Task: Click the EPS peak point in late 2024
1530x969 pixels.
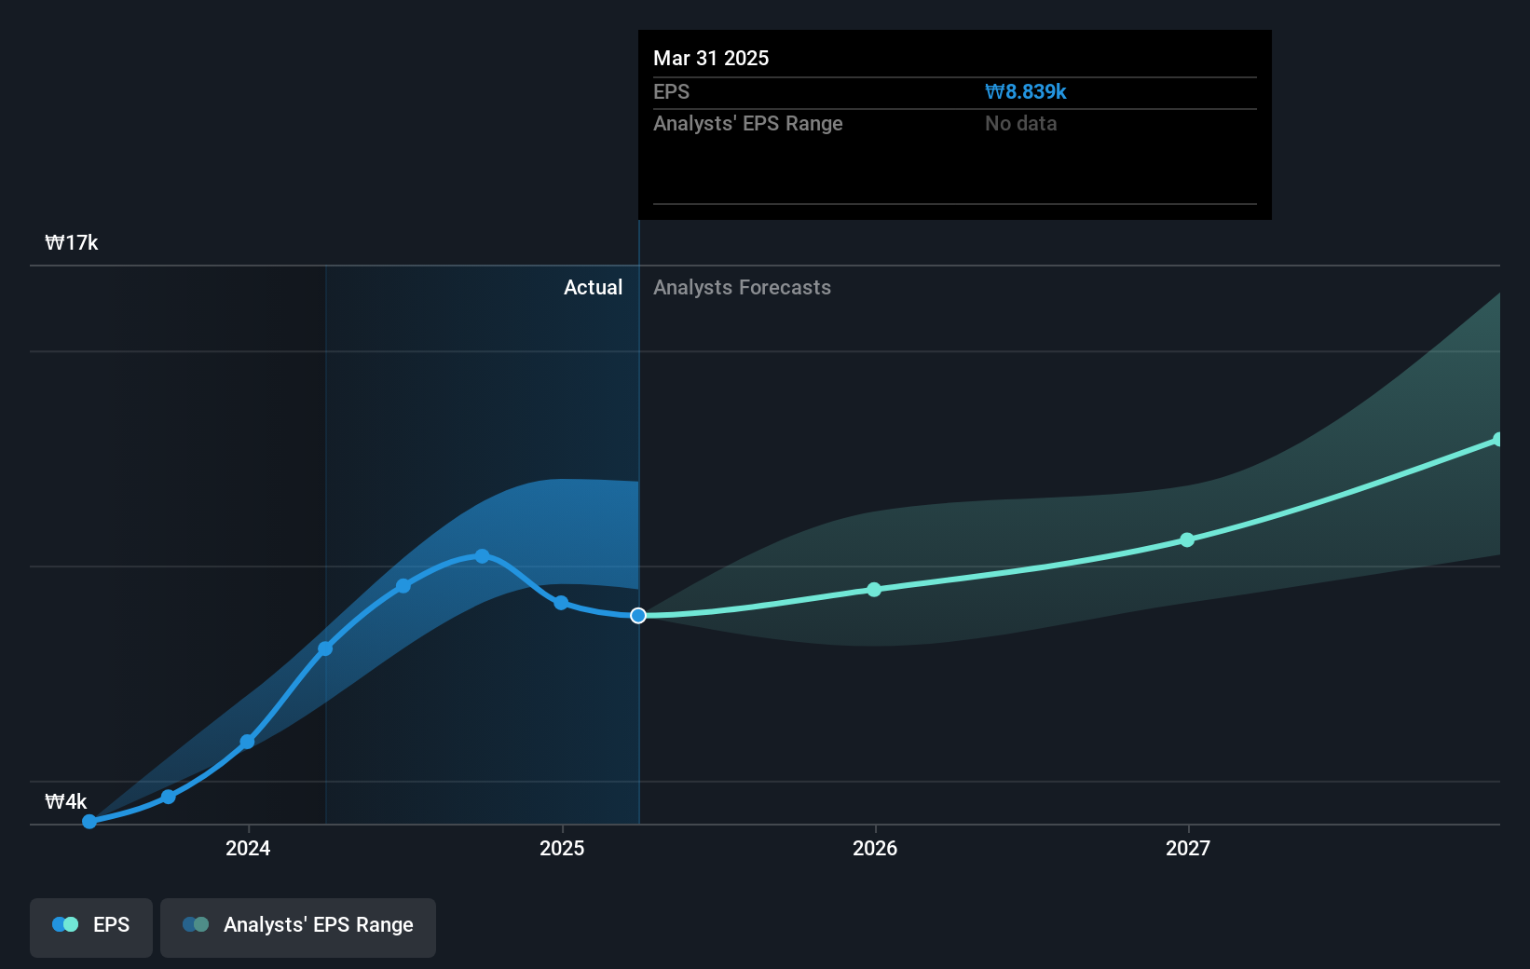Action: coord(482,556)
